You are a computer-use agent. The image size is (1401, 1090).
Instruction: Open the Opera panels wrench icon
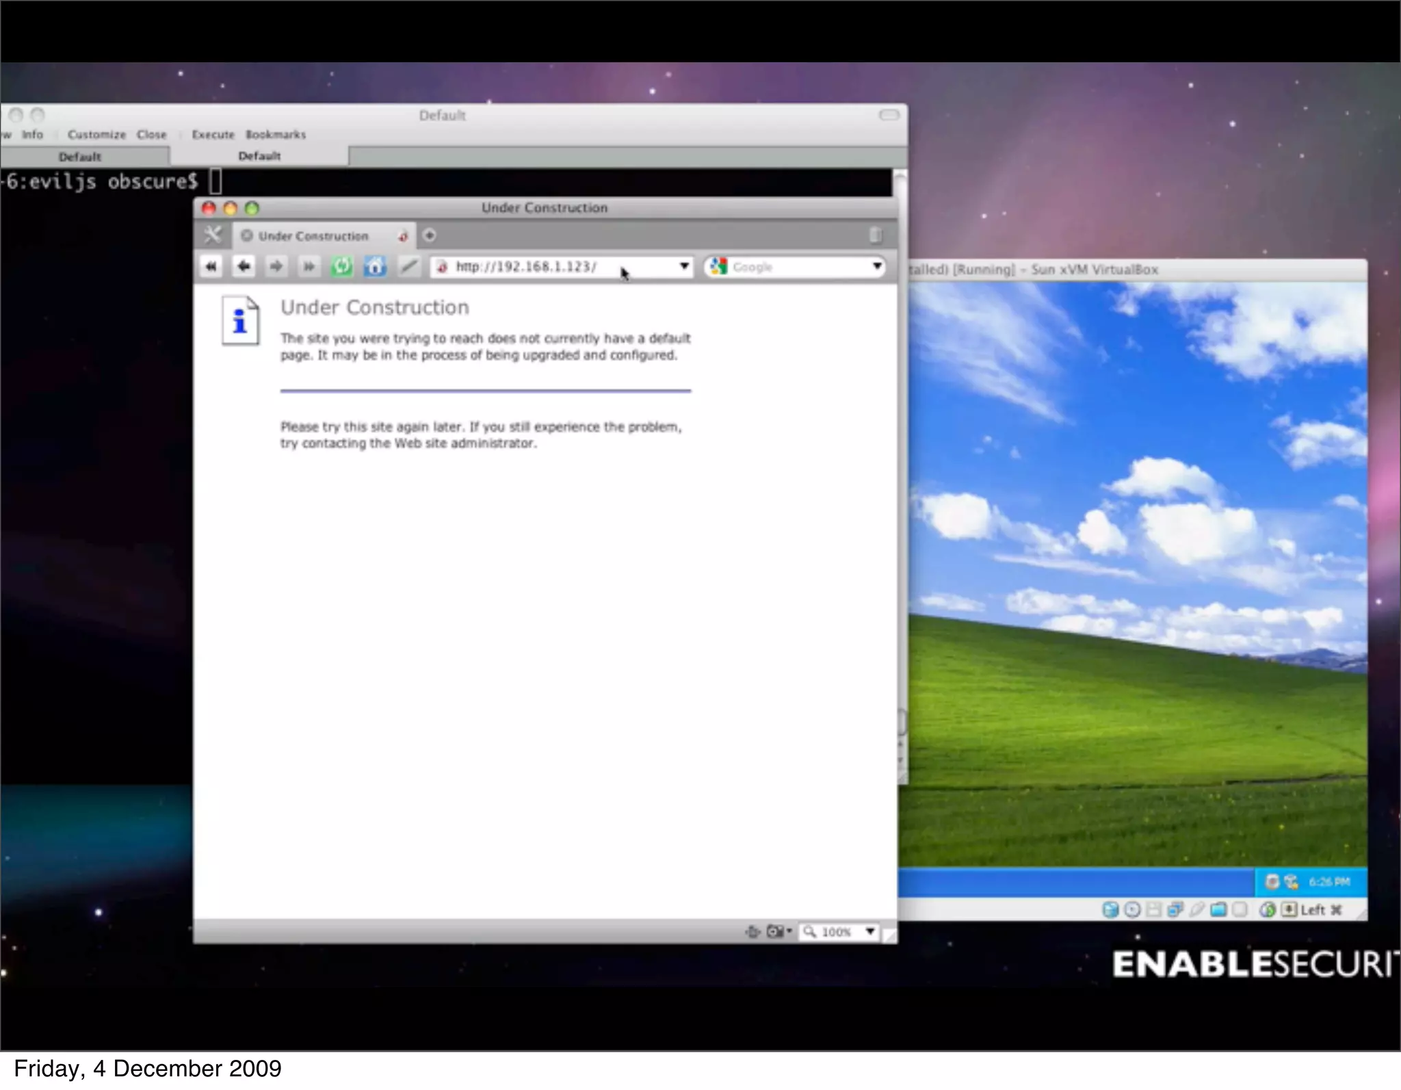click(213, 235)
